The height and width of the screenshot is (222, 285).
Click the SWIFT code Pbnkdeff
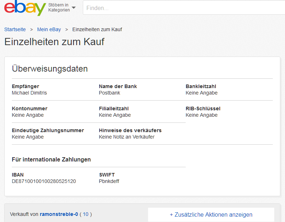click(x=109, y=181)
